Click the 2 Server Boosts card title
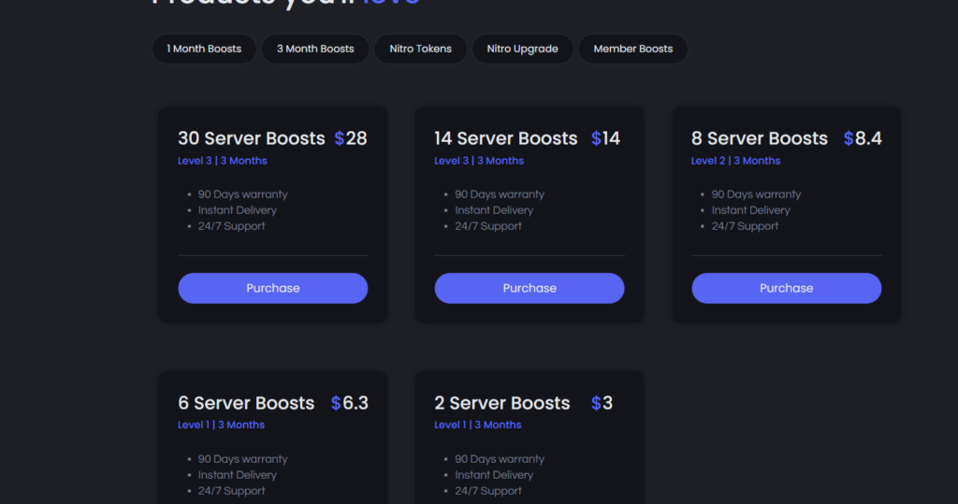 click(x=501, y=403)
